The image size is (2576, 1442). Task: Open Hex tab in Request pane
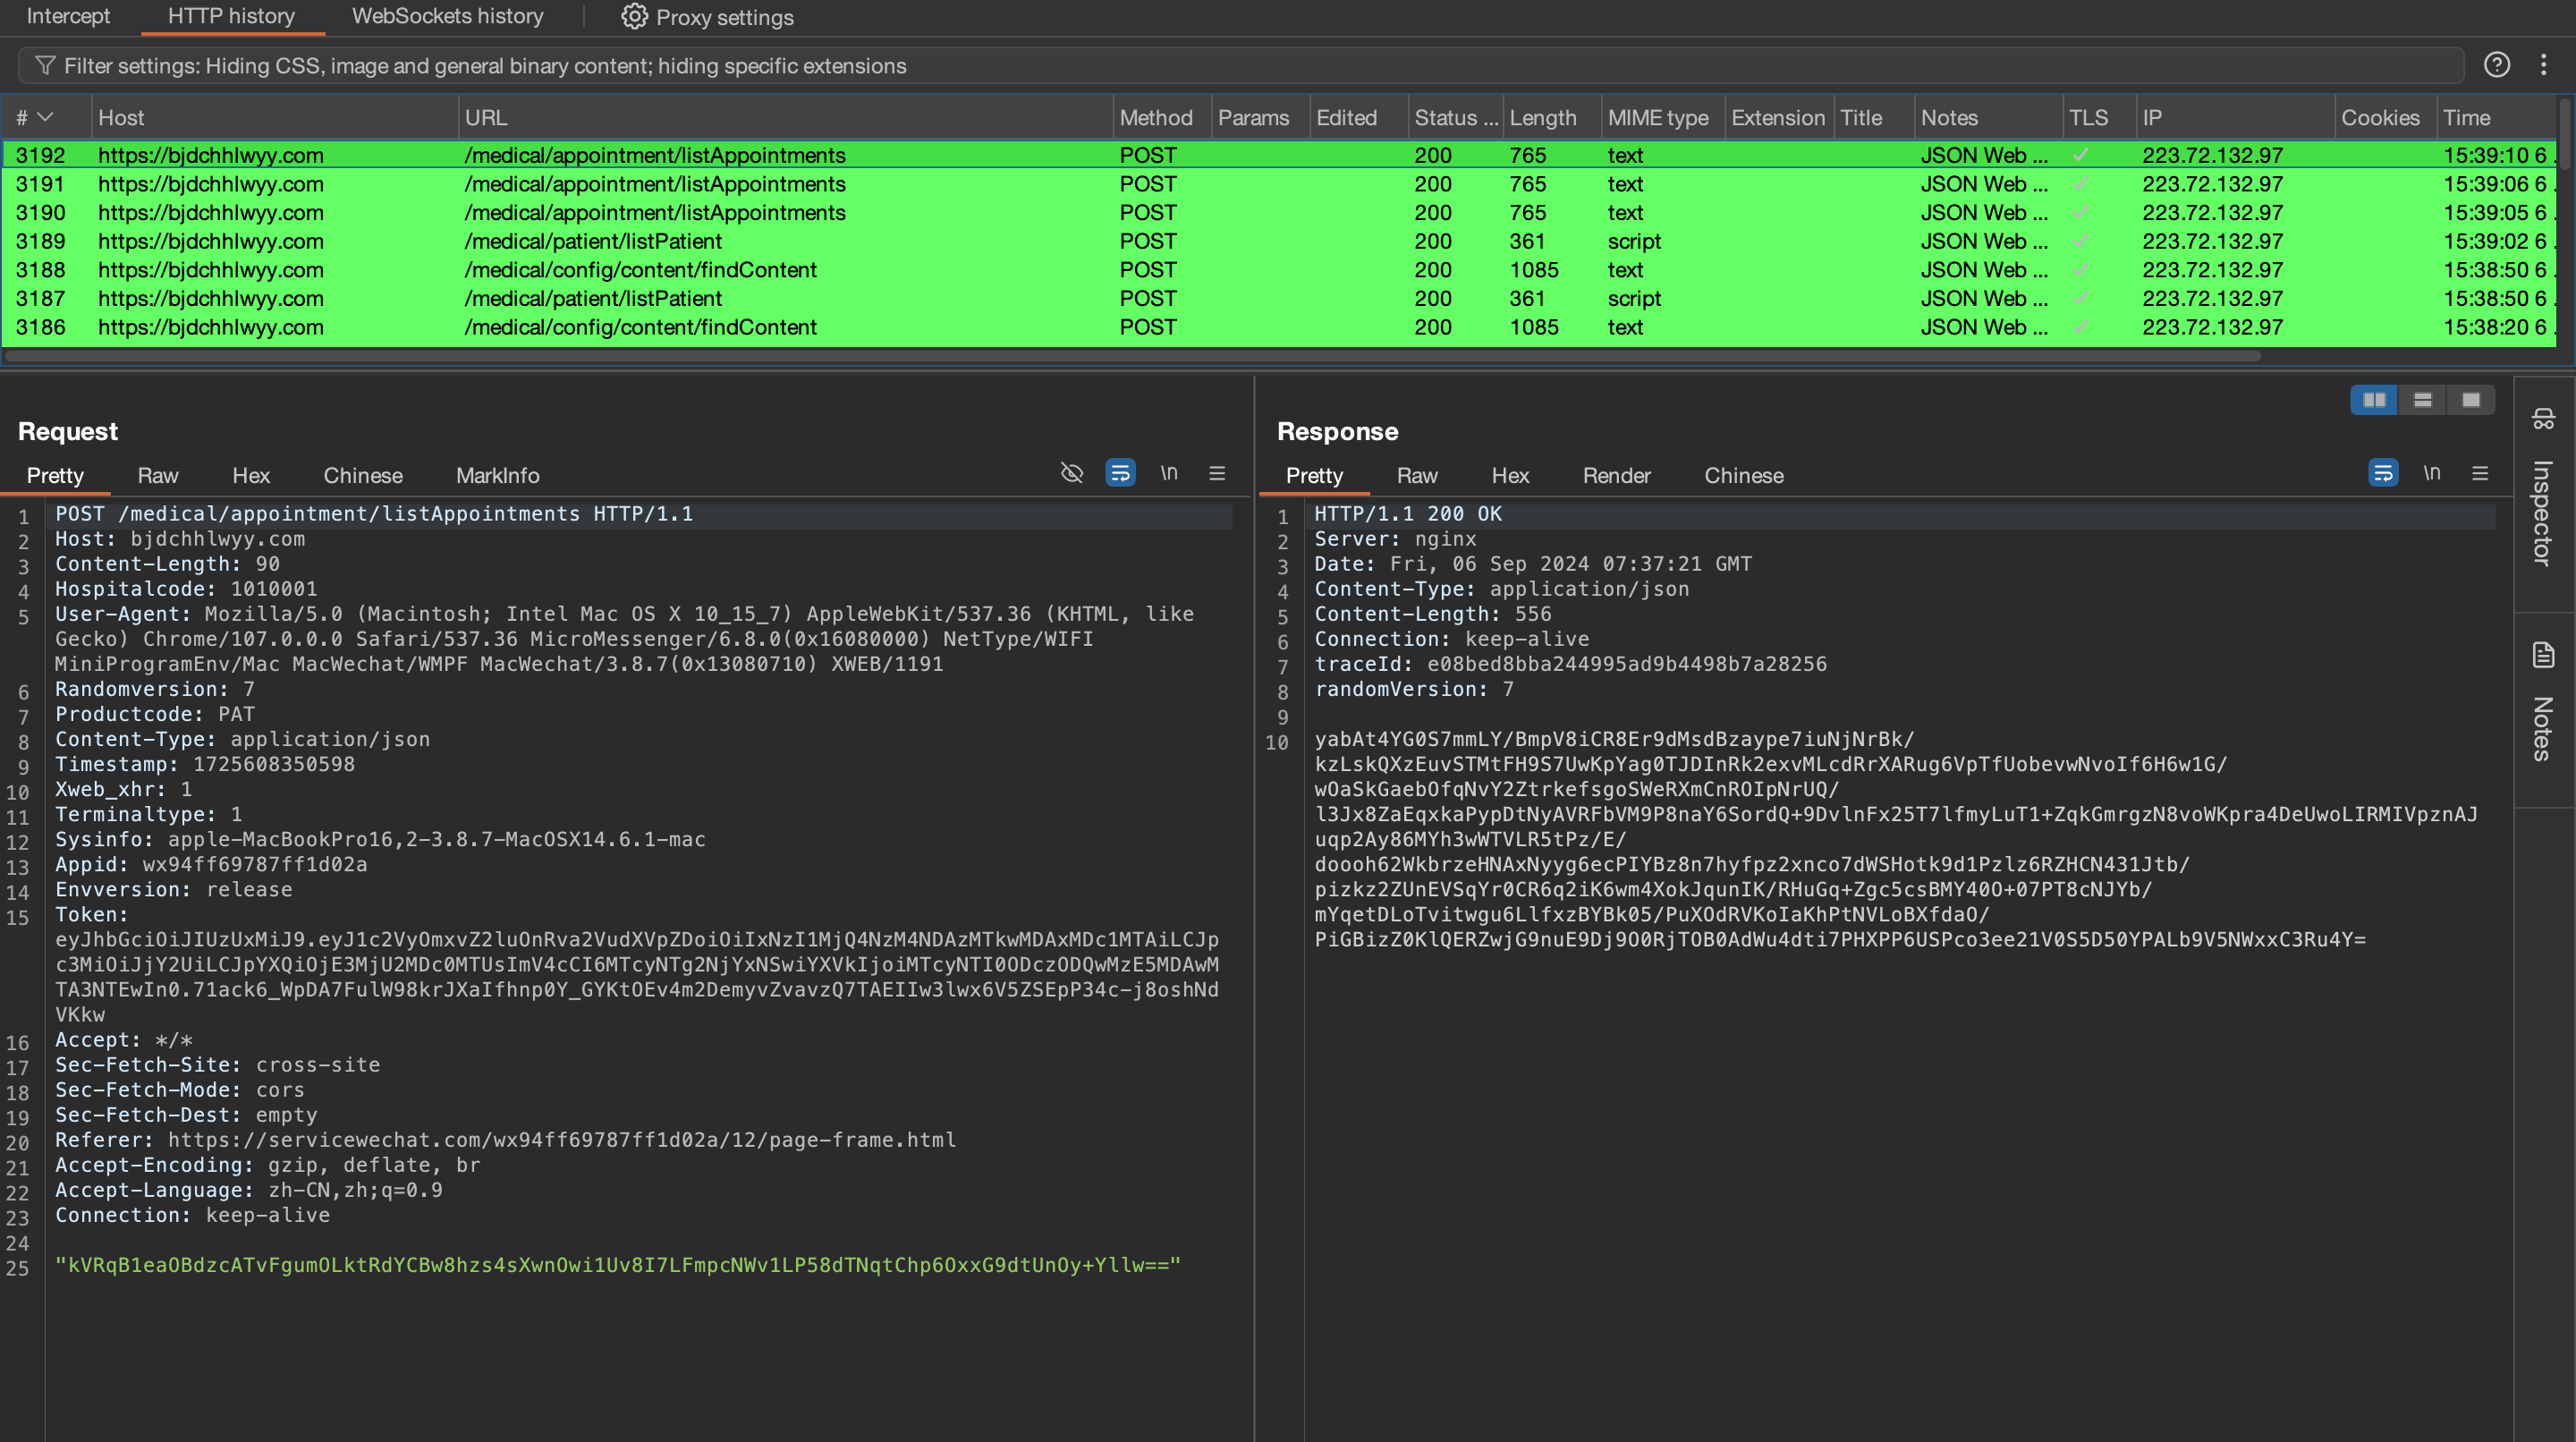point(251,475)
